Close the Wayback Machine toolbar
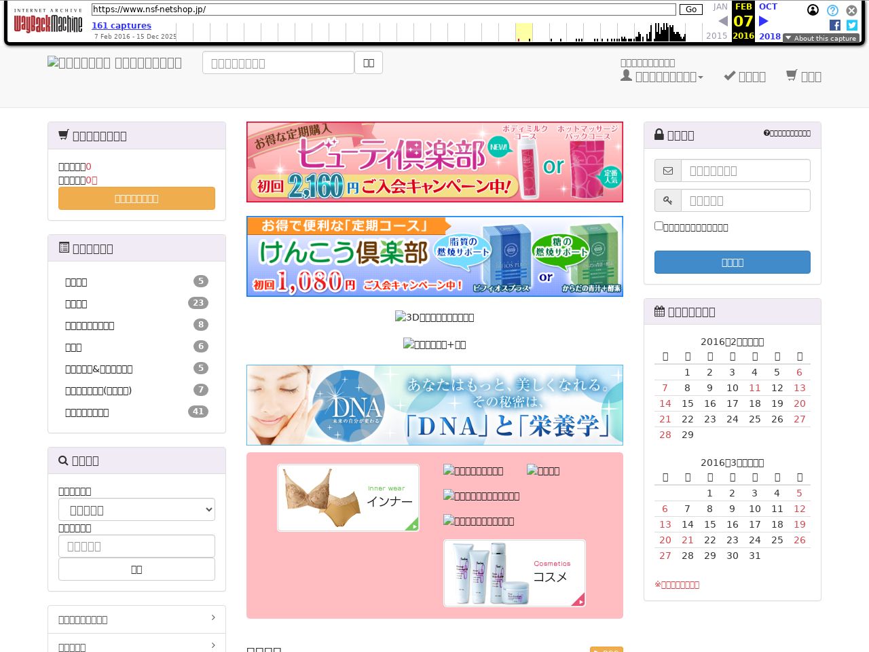This screenshot has width=869, height=652. point(851,10)
